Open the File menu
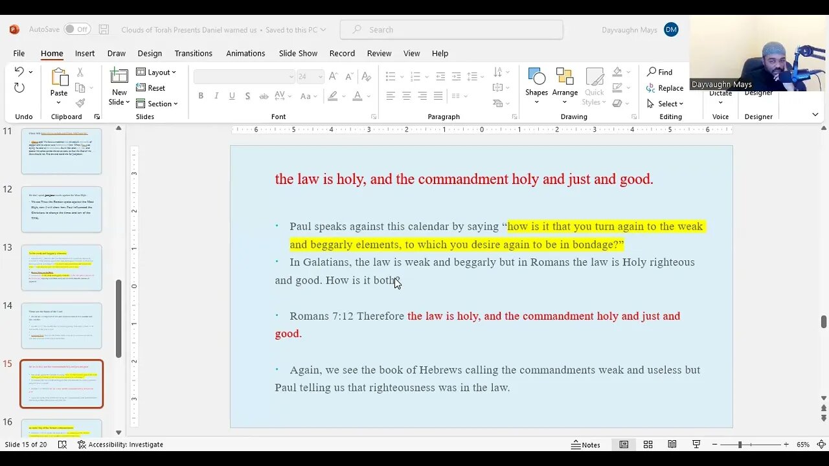This screenshot has height=466, width=829. click(x=19, y=53)
